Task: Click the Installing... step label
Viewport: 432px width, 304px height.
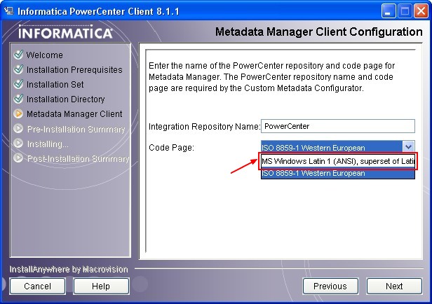Action: tap(48, 144)
